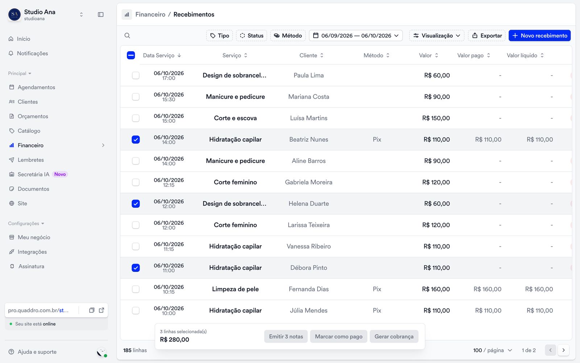Copy the site link icon

click(92, 310)
